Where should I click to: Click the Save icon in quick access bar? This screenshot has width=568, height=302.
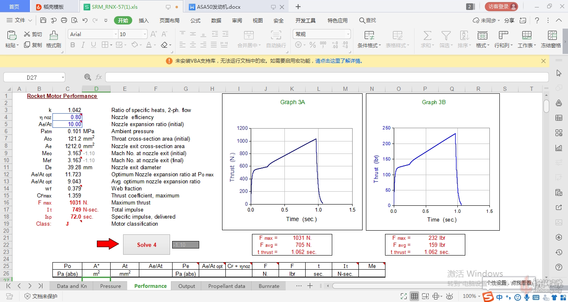(x=43, y=20)
